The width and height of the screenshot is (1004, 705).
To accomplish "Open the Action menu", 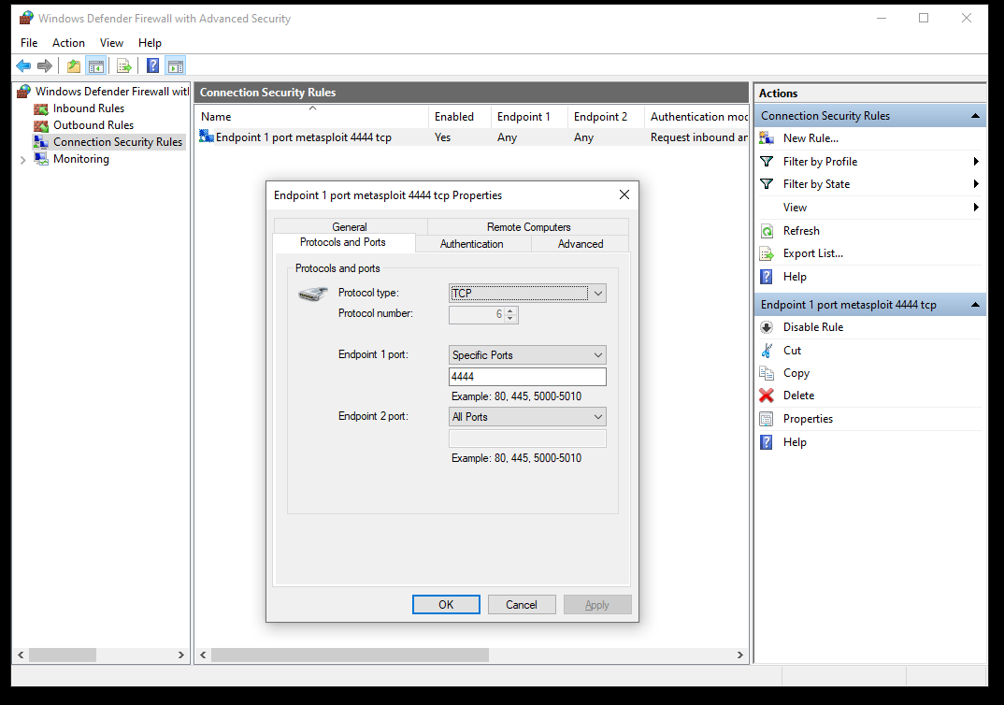I will tap(68, 43).
